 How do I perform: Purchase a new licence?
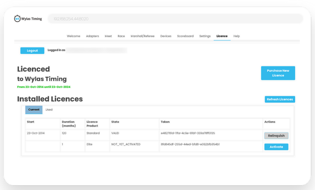[278, 73]
